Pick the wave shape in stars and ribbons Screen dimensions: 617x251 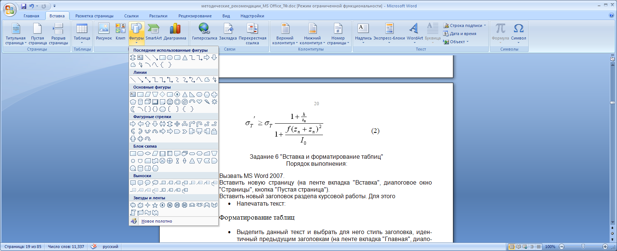148,213
